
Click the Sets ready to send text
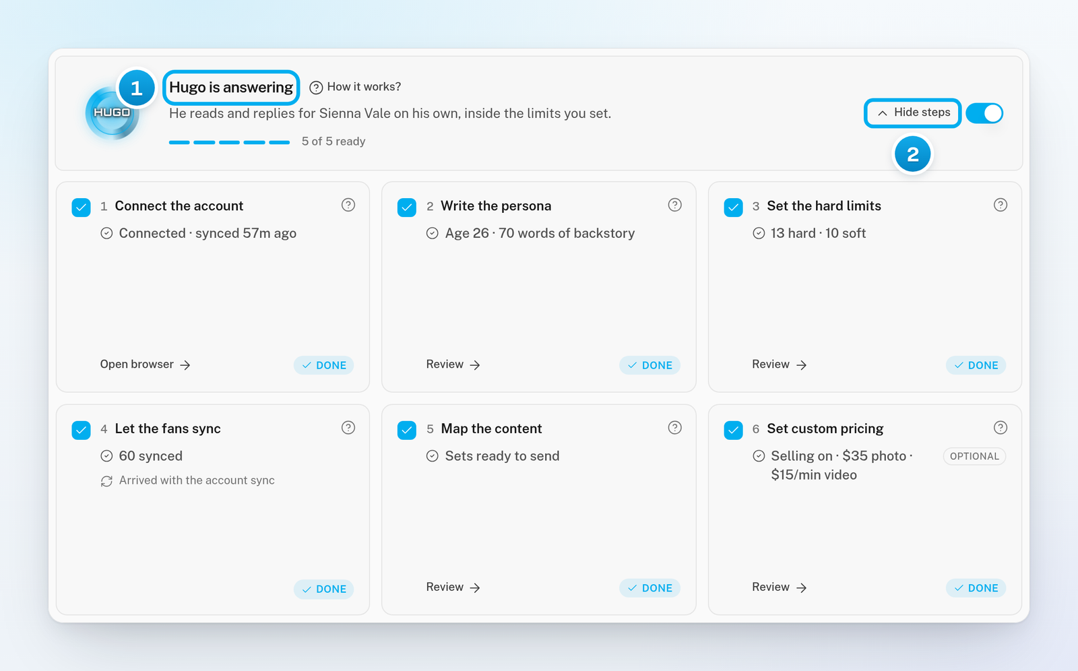click(502, 456)
